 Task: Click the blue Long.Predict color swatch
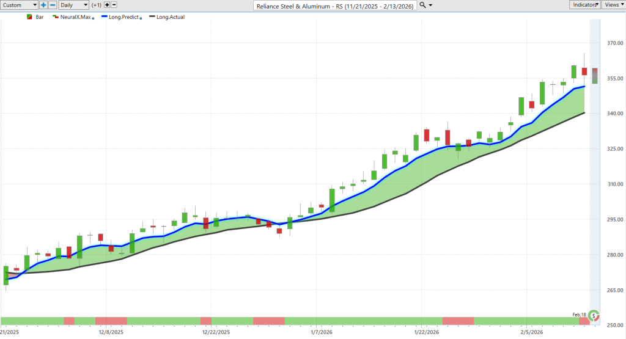coord(105,17)
